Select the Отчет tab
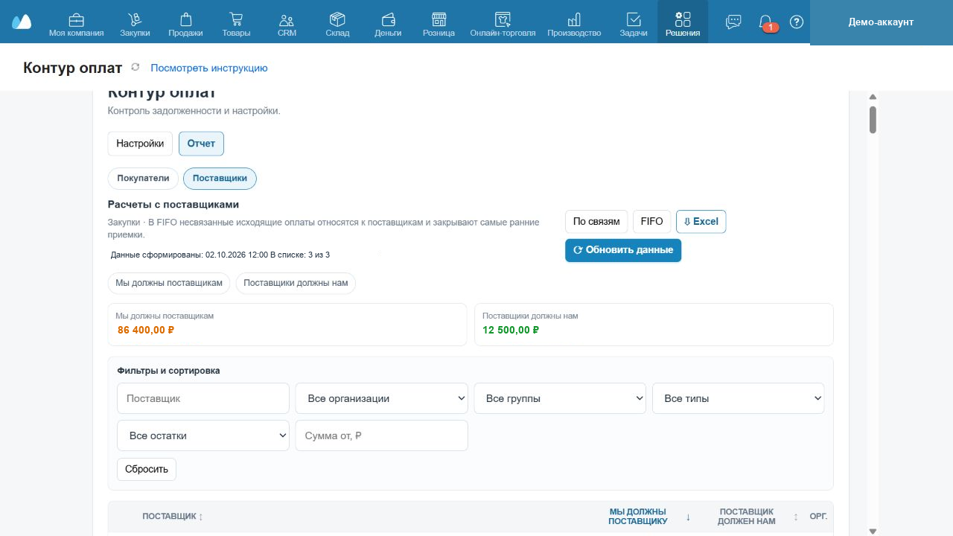This screenshot has height=536, width=953. 201,144
